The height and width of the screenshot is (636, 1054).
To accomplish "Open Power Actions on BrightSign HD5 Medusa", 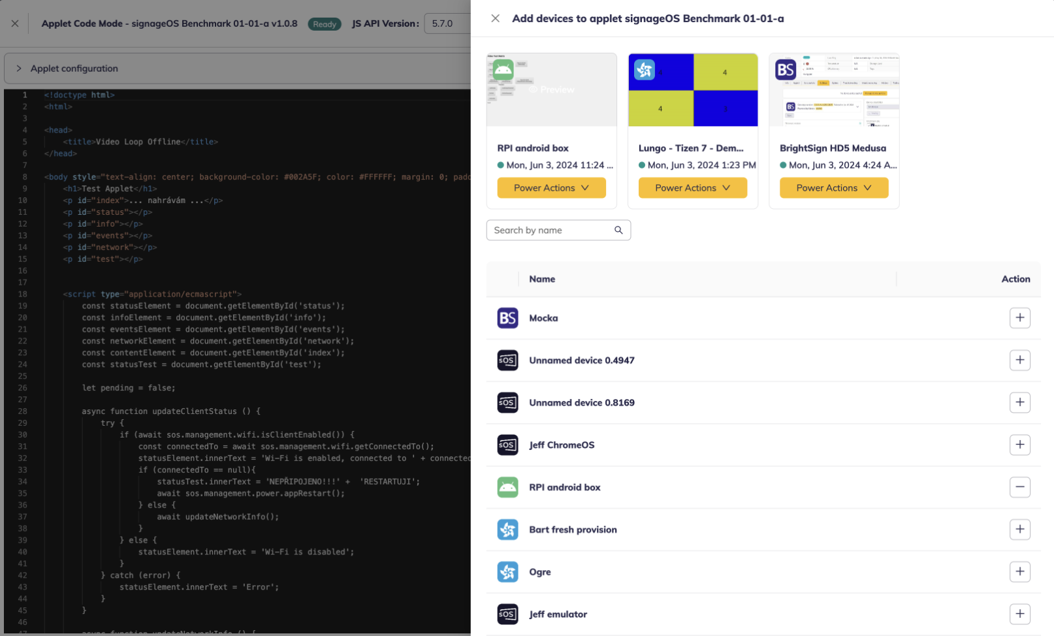I will (x=834, y=187).
